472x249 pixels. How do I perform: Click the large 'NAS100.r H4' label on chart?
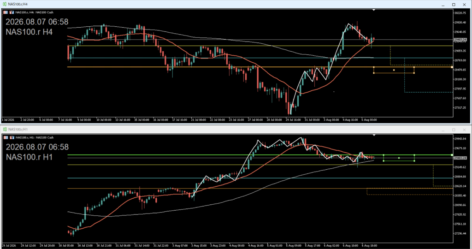[29, 32]
